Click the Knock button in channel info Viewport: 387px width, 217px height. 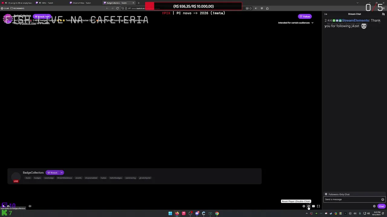coord(53,173)
